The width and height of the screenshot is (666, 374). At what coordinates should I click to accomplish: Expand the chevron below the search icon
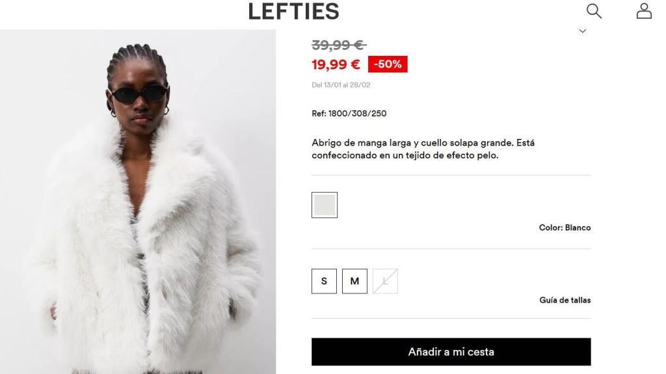(583, 31)
